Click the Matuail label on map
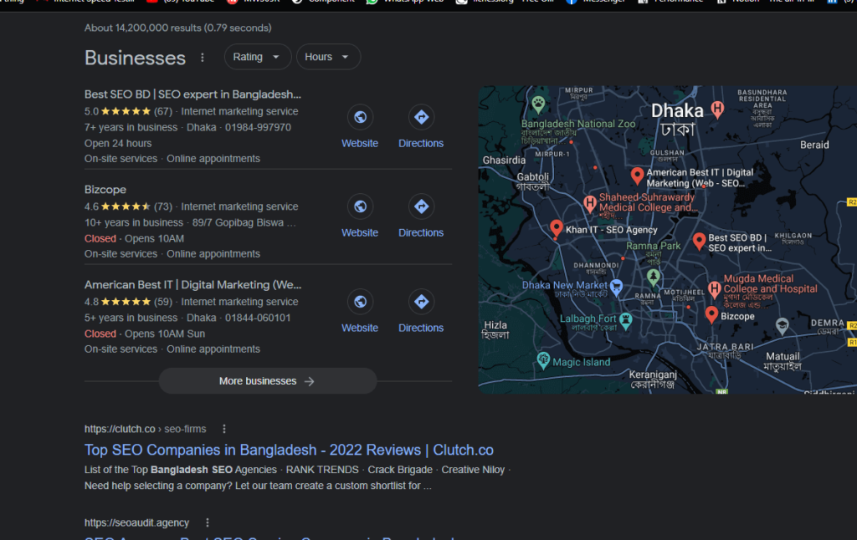Screen dimensions: 857x540 [x=783, y=361]
